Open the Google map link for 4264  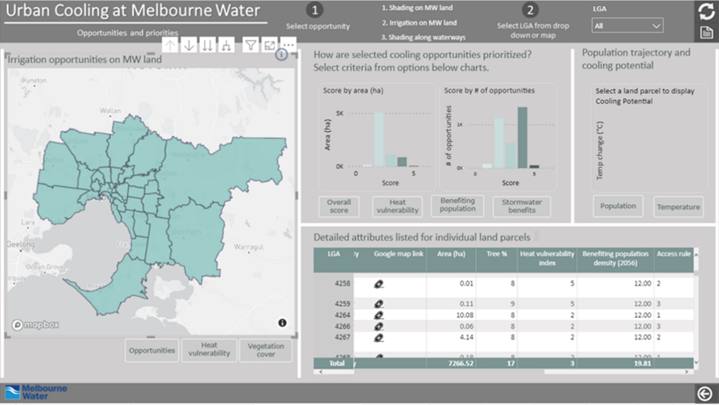coord(379,315)
